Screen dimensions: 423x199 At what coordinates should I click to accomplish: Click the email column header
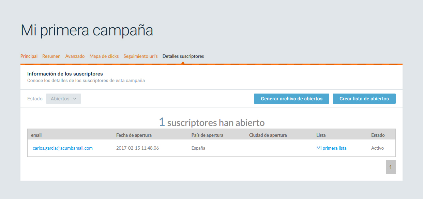36,135
